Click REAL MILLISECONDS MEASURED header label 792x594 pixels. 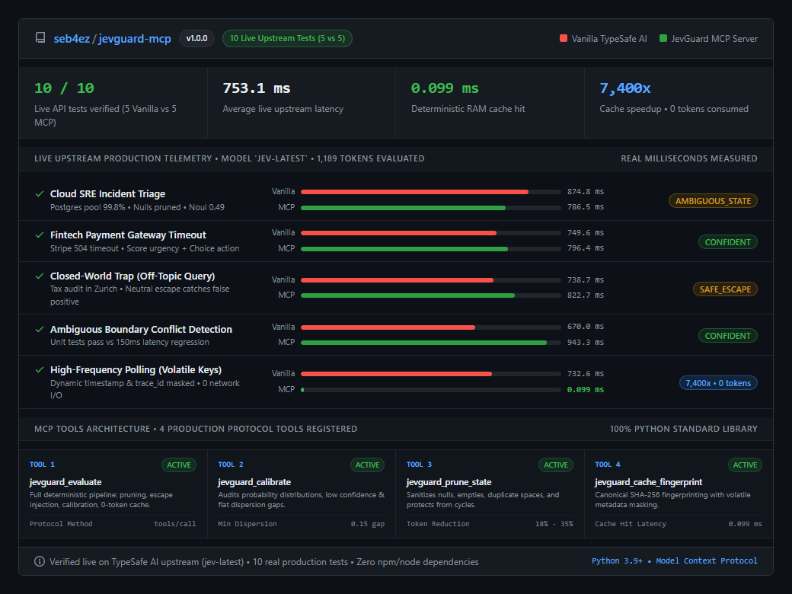[x=689, y=158]
